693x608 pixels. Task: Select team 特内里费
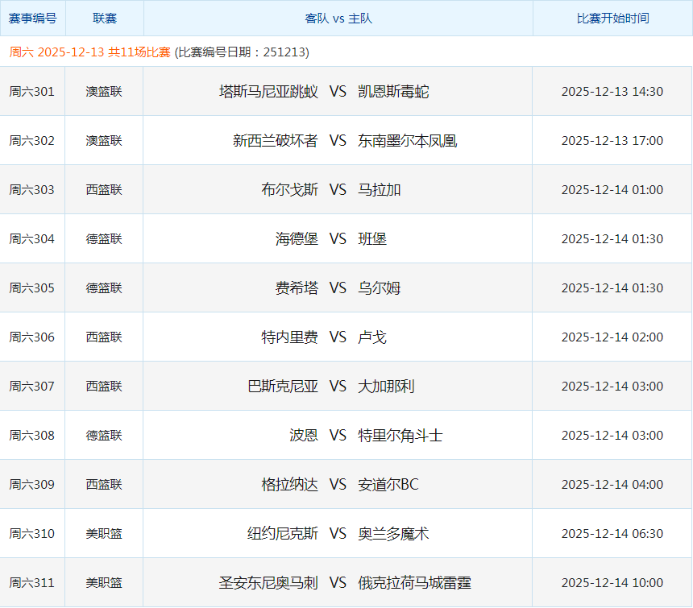coord(289,337)
